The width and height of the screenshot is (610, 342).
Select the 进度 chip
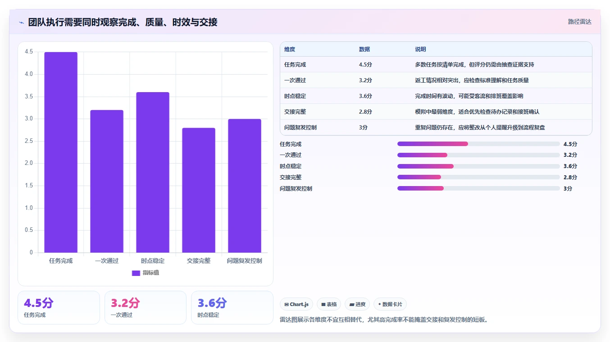pos(357,304)
